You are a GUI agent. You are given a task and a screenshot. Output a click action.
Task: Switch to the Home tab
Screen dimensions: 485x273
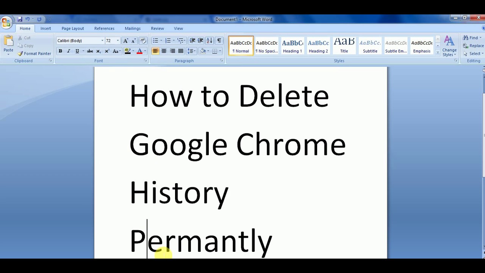[25, 28]
